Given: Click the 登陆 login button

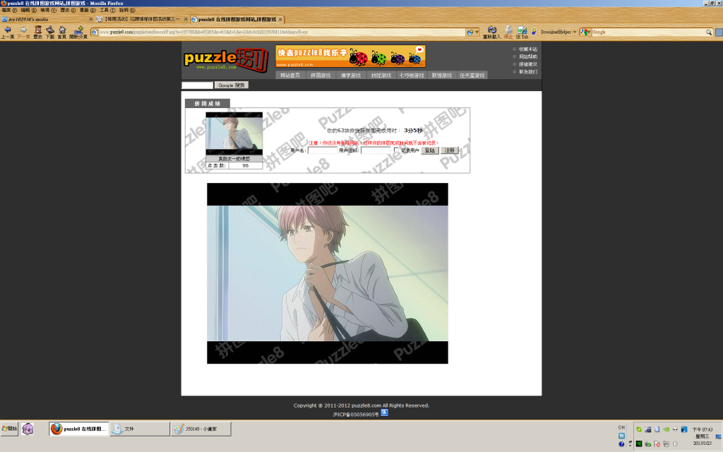Looking at the screenshot, I should coord(430,150).
